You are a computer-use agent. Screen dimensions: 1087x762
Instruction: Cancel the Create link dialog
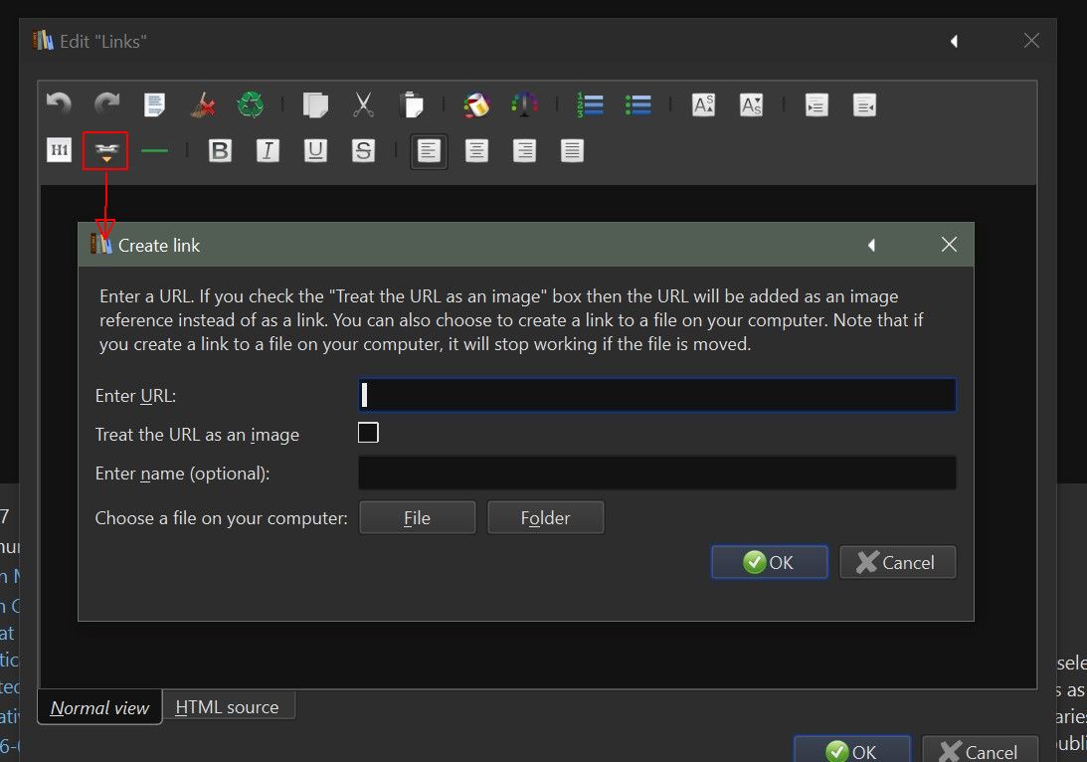pos(898,562)
